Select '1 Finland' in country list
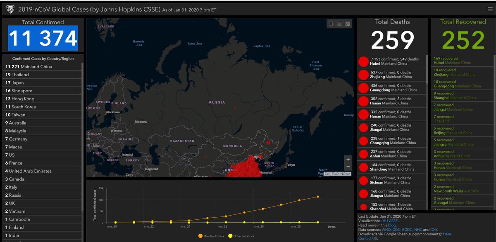Screen dimensions: 496x242 [42, 227]
